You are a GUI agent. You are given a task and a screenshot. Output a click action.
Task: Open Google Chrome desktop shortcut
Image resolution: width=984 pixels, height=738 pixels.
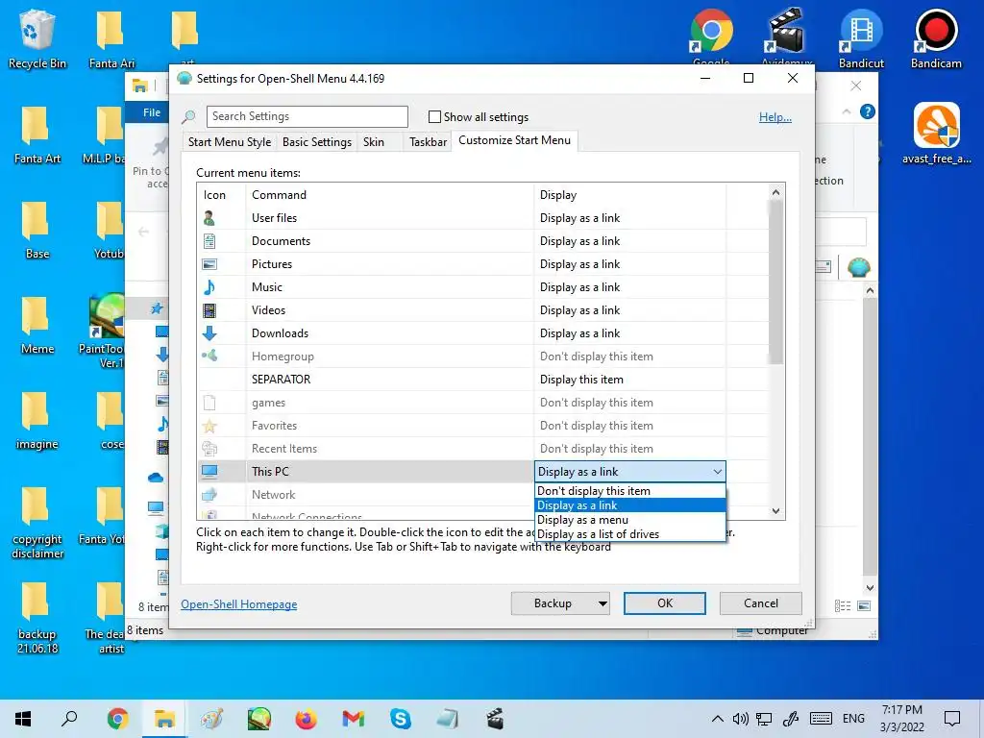(x=711, y=37)
